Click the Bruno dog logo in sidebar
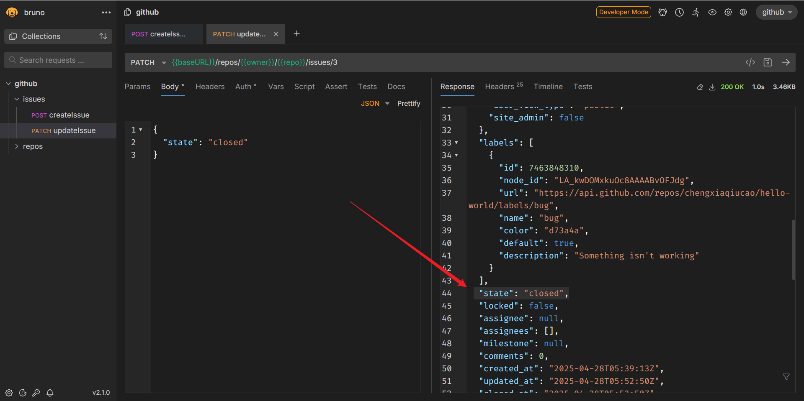Image resolution: width=804 pixels, height=401 pixels. point(12,13)
